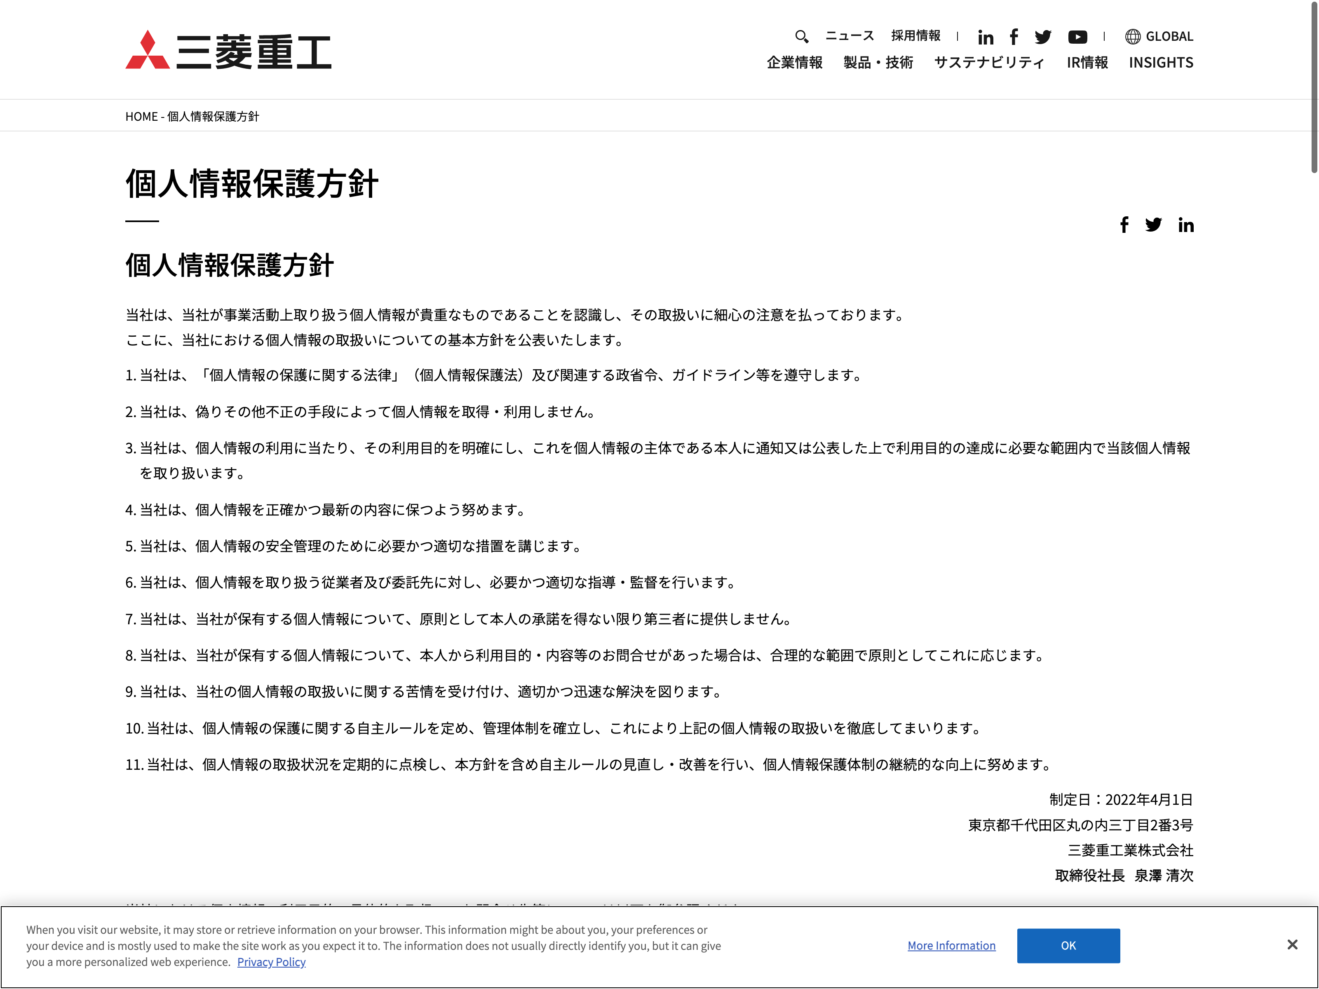Click the ニュース link
Image resolution: width=1319 pixels, height=989 pixels.
pos(849,36)
